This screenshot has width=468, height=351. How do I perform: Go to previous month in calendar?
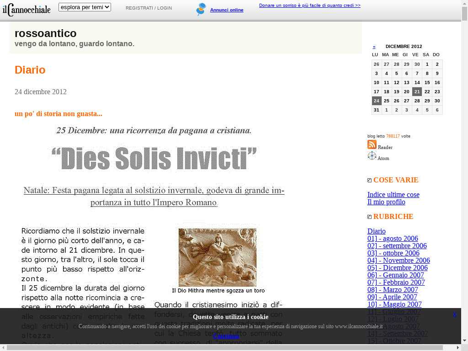[x=374, y=47]
